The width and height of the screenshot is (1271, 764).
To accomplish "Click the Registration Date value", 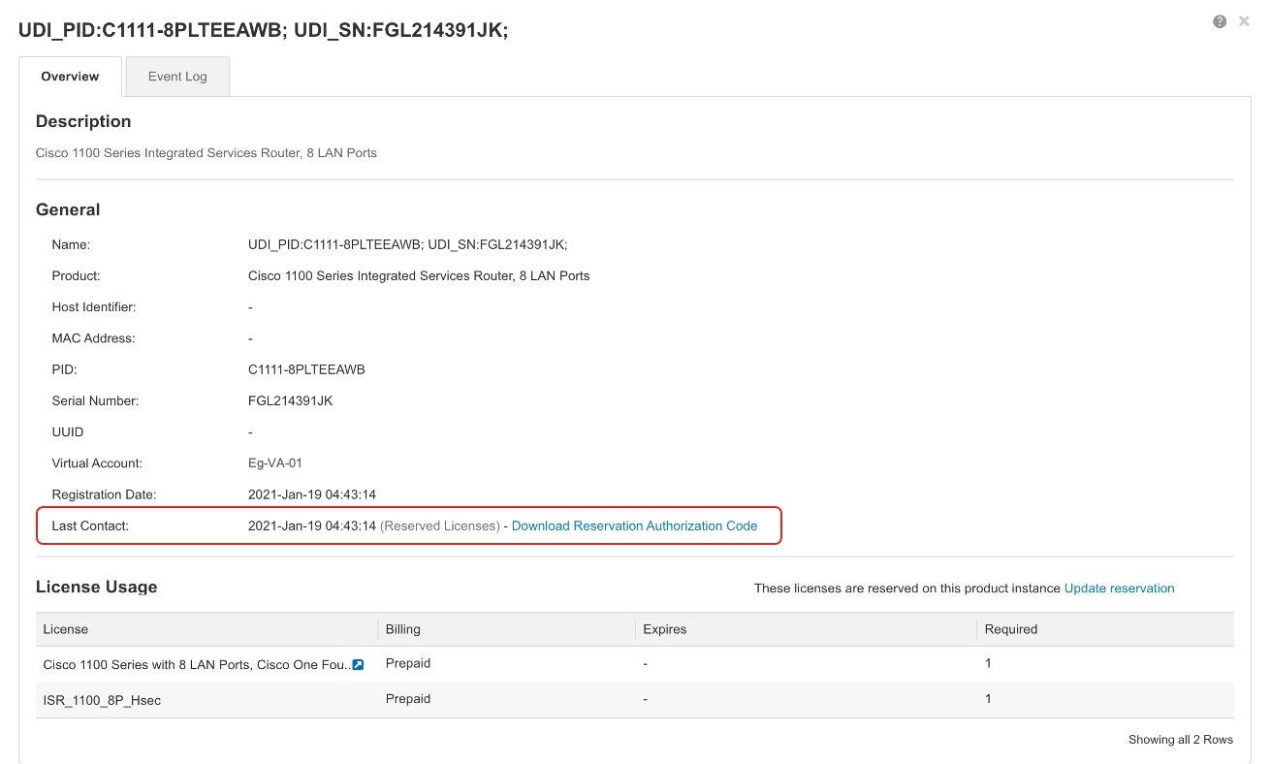I will [x=312, y=494].
